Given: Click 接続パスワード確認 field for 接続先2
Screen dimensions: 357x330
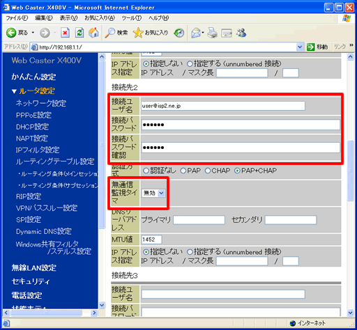Looking at the screenshot, I should 241,148.
